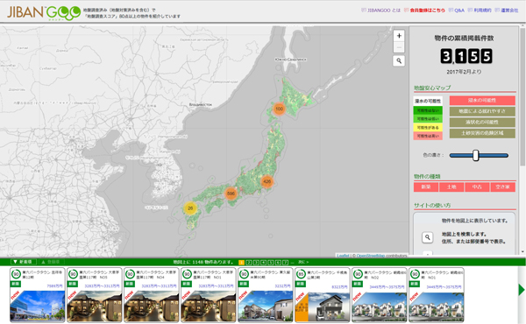Screen dimensions: 526x324
Task: Toggle the 新築 property type filter
Action: (426, 187)
